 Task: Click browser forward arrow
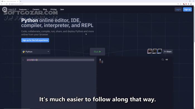point(4,4)
